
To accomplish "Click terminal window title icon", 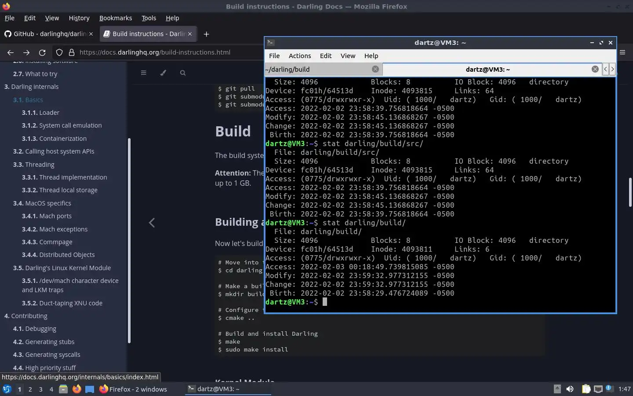I will click(x=271, y=43).
